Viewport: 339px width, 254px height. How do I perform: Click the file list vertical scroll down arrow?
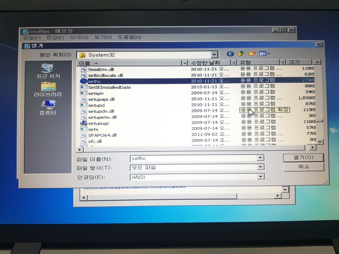(320, 142)
